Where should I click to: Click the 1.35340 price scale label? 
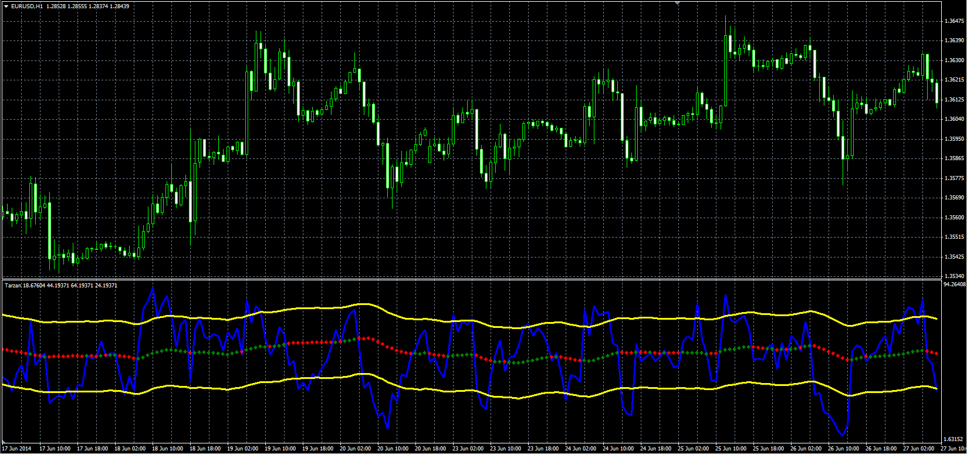tap(955, 276)
